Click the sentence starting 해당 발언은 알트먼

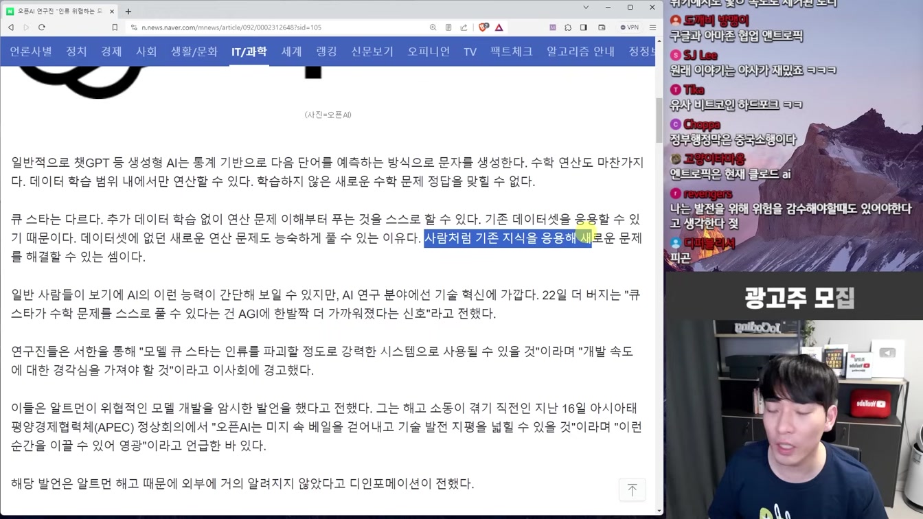click(x=242, y=483)
